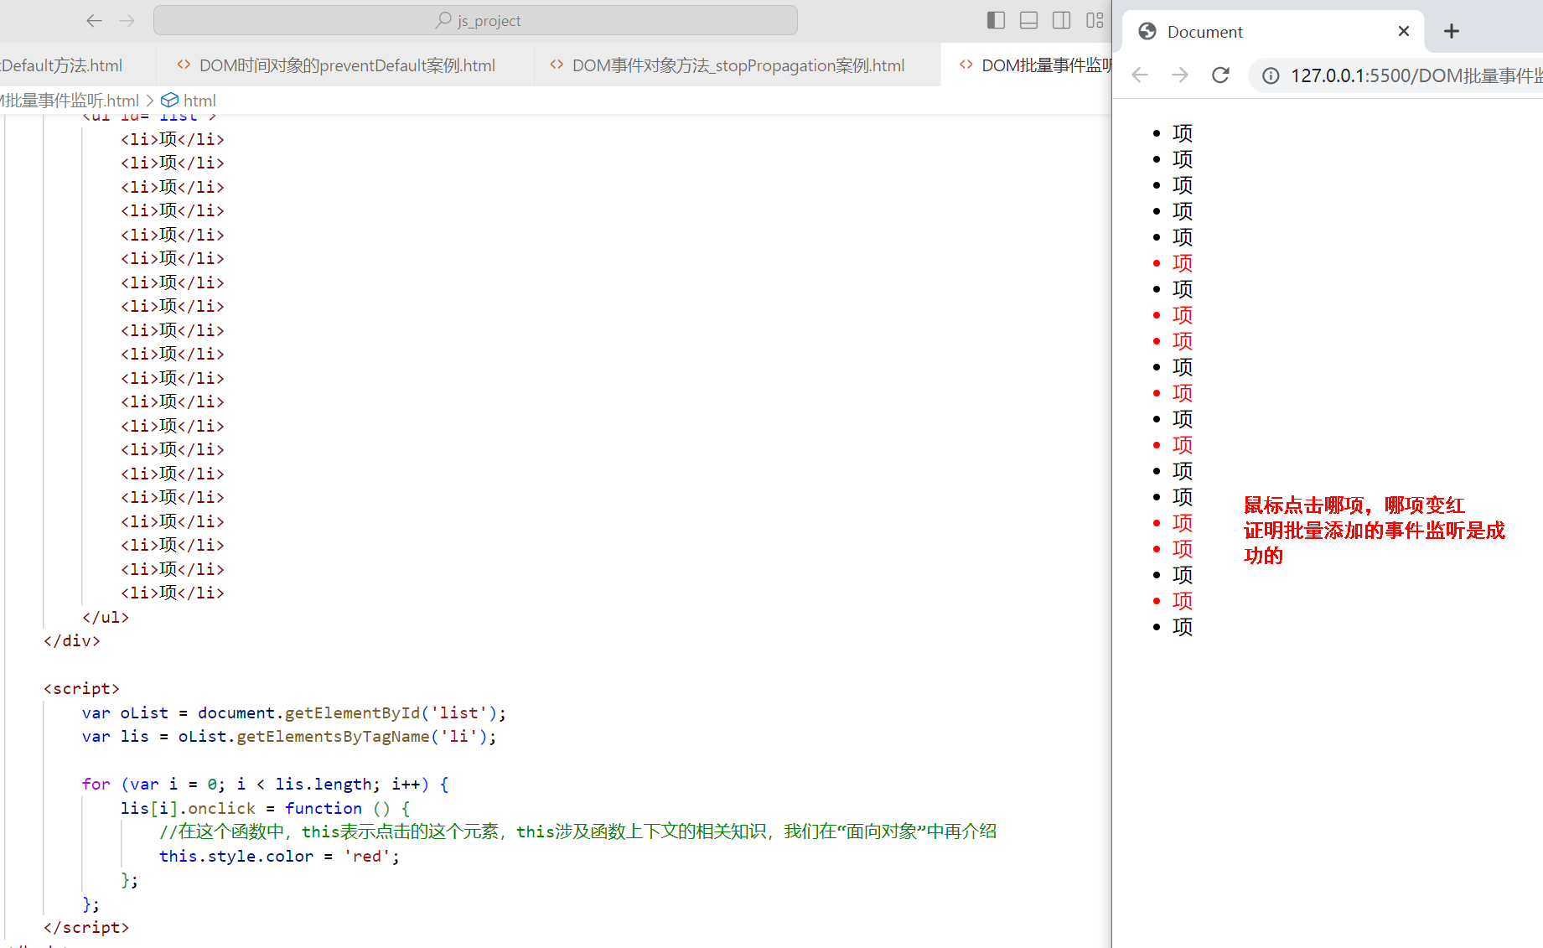
Task: Click the browser back arrow
Action: pos(1140,75)
